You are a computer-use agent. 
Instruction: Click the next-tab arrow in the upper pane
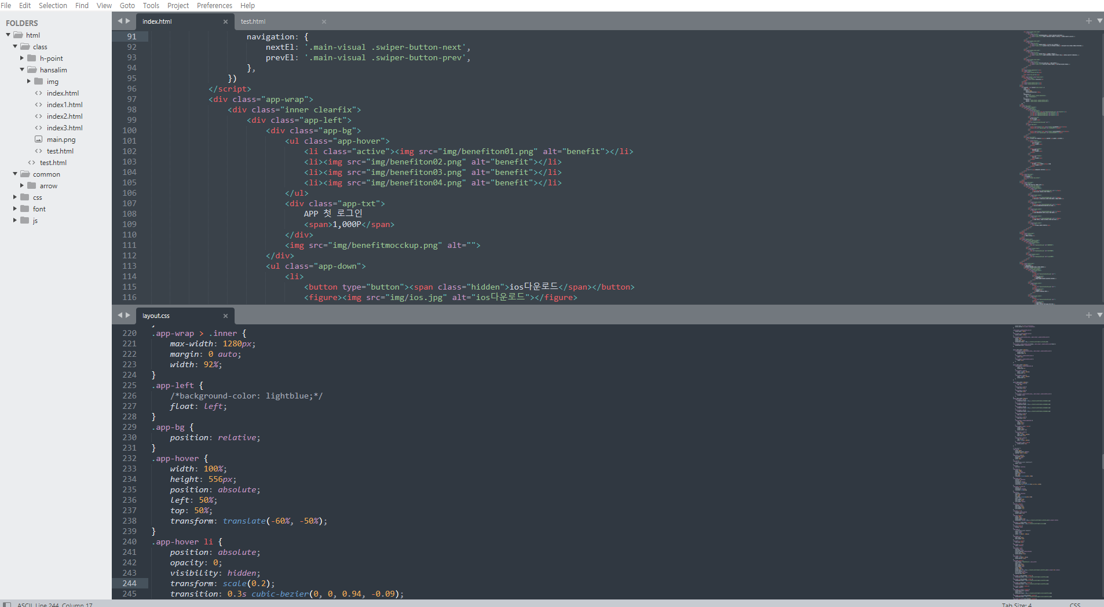tap(128, 21)
